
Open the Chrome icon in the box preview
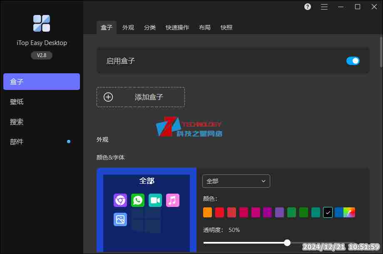120,200
